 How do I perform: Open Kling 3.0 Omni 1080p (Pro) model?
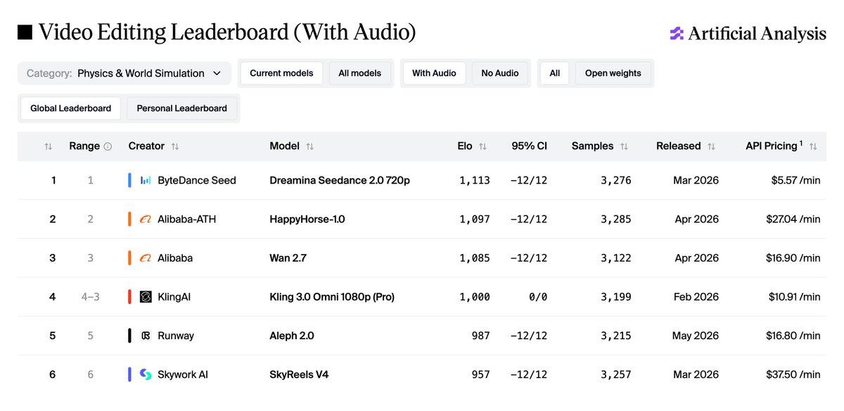point(332,297)
